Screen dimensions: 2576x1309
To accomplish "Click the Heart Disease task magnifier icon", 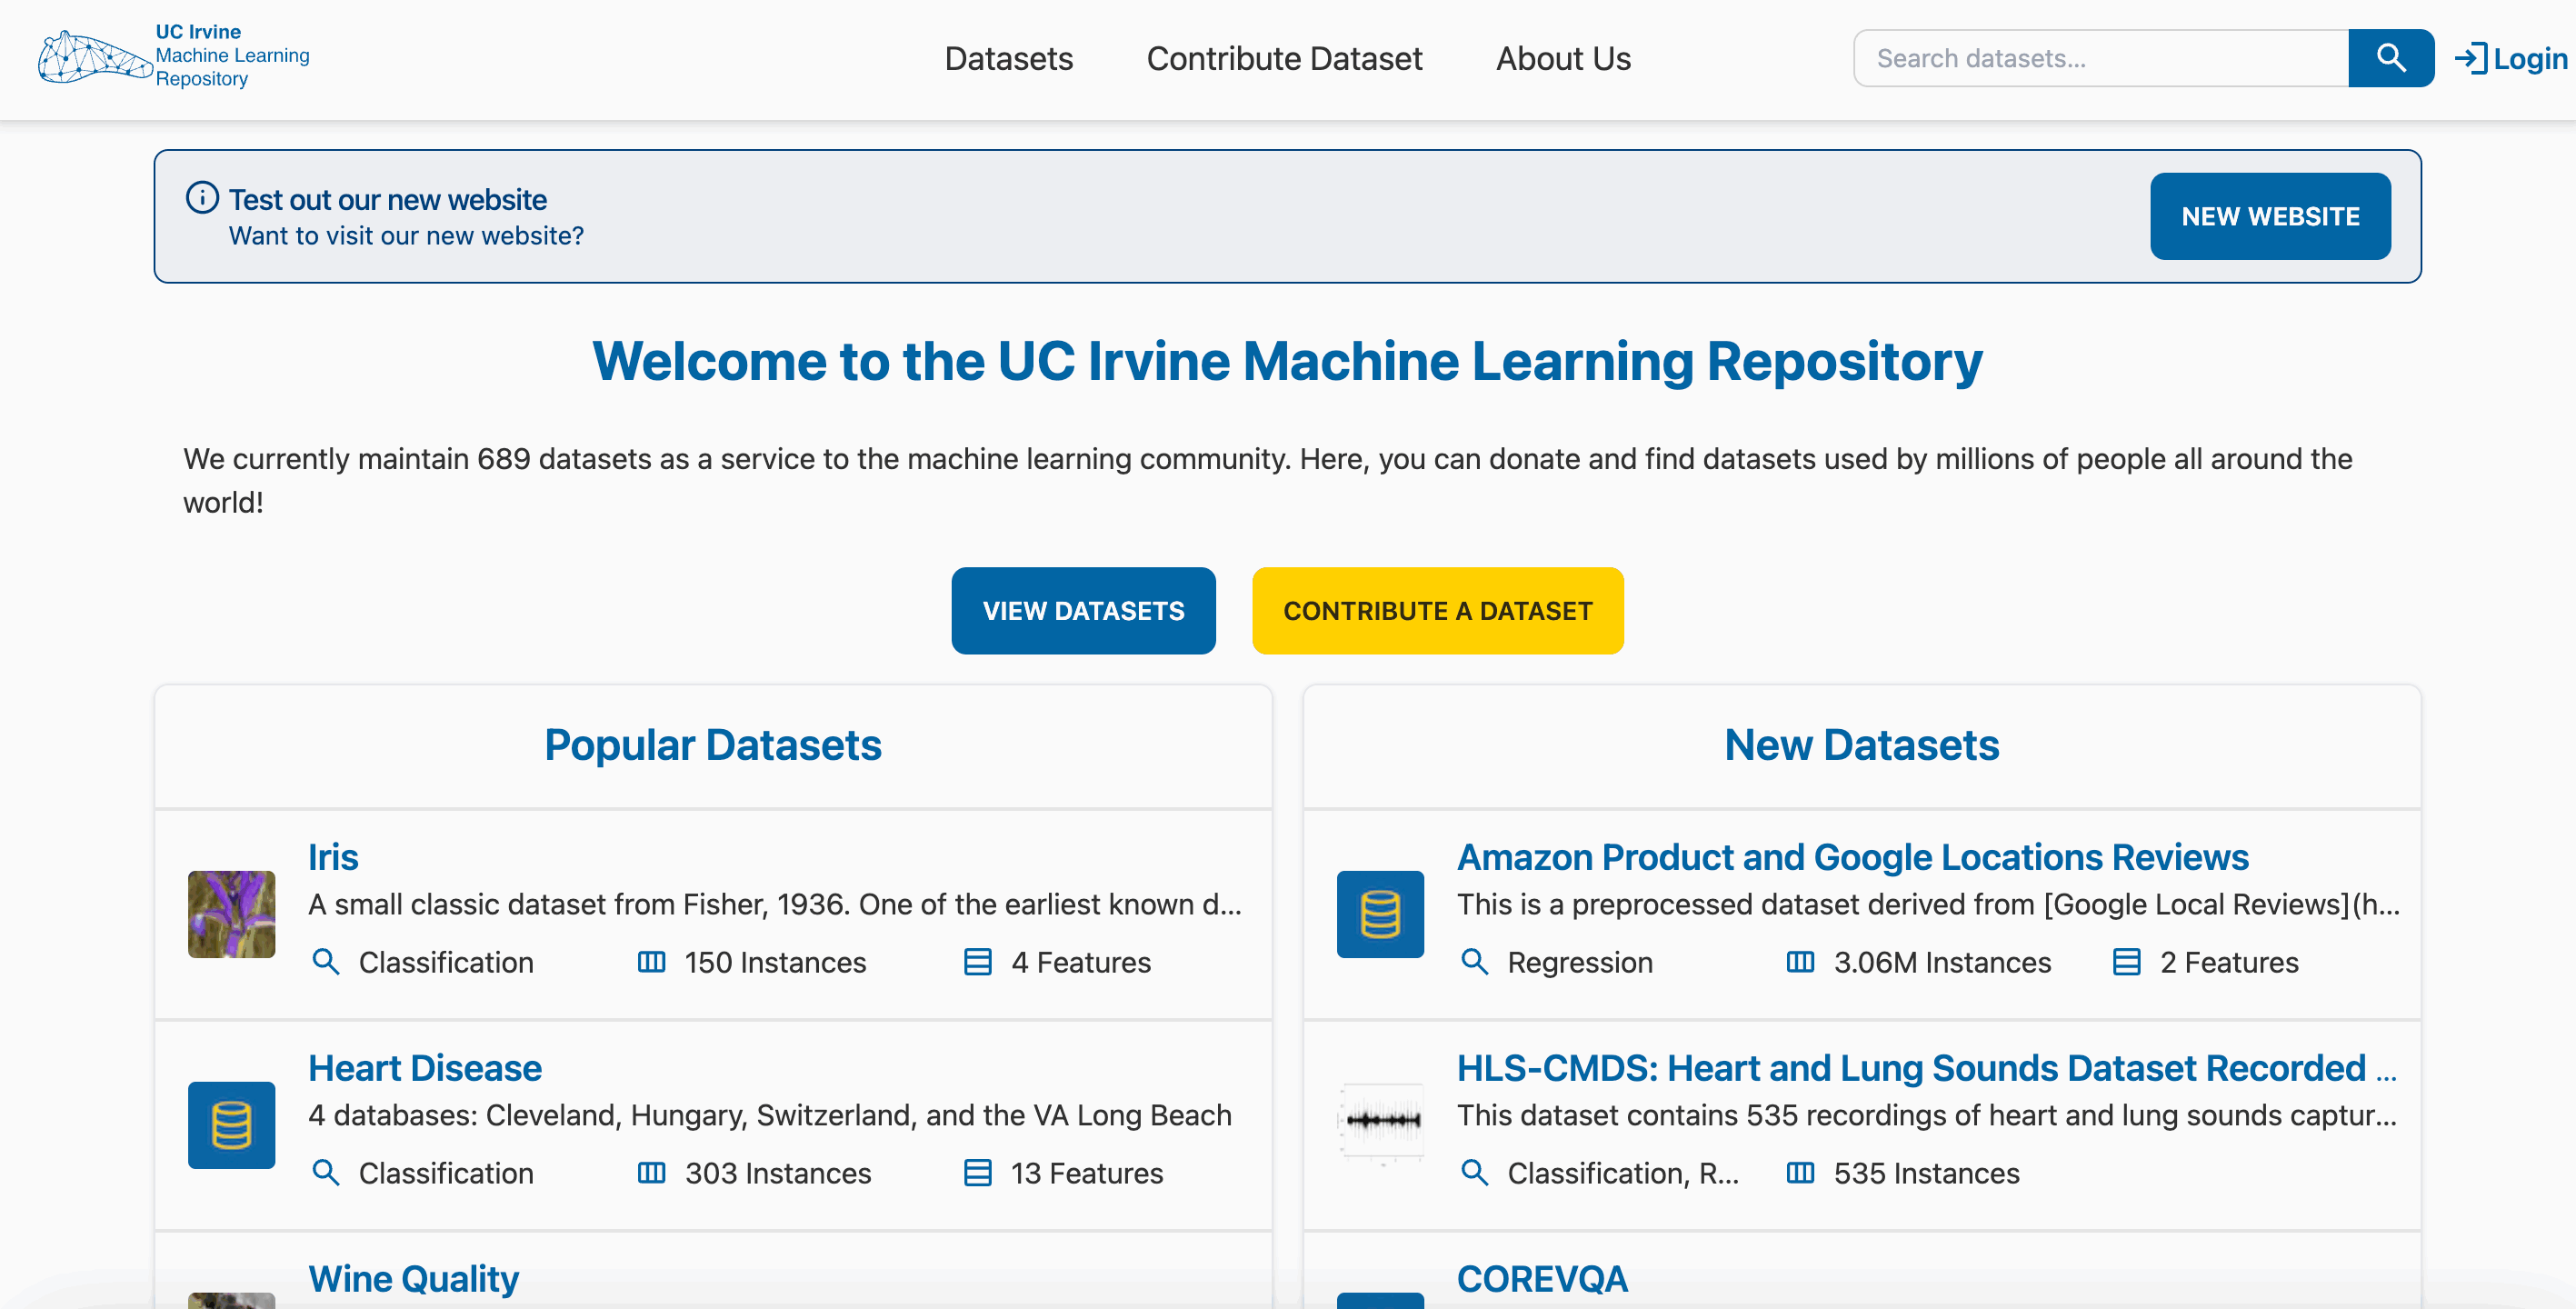I will point(325,1172).
